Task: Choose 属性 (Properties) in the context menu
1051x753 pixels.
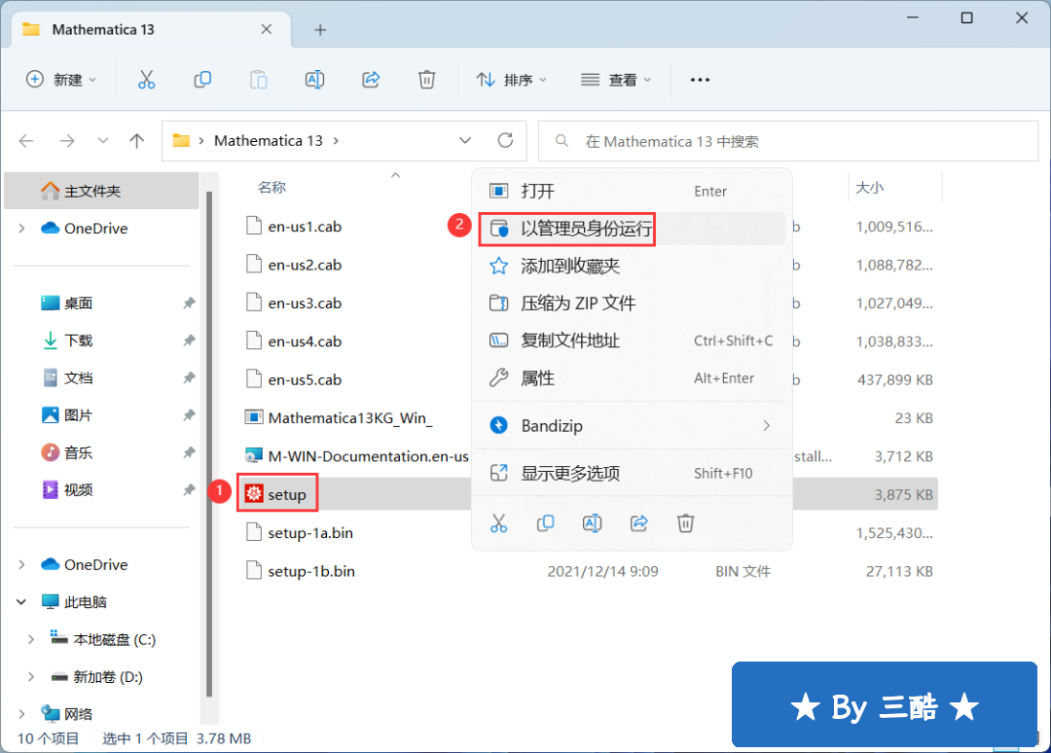Action: pos(631,378)
